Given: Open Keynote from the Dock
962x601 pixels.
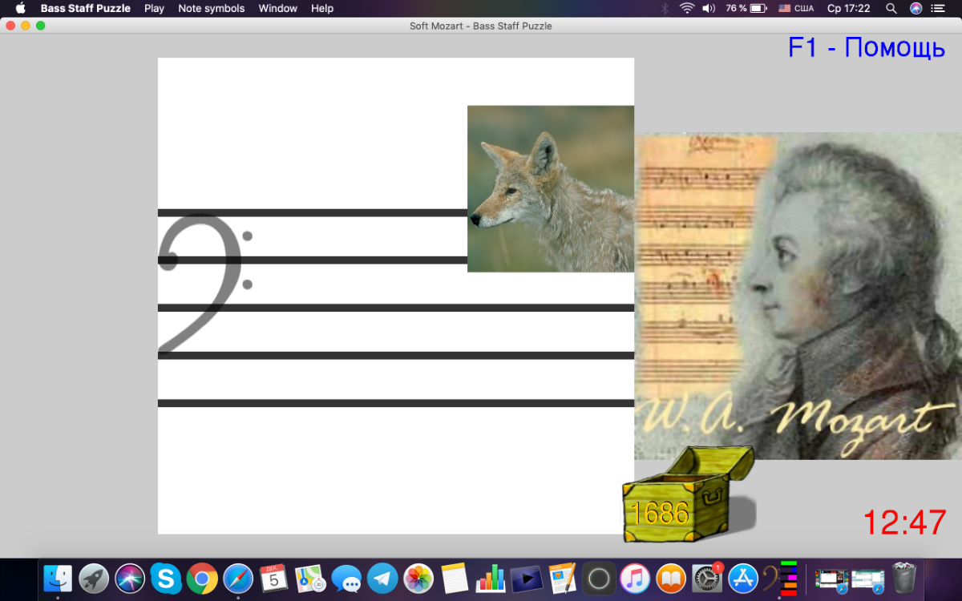Looking at the screenshot, I should 527,578.
